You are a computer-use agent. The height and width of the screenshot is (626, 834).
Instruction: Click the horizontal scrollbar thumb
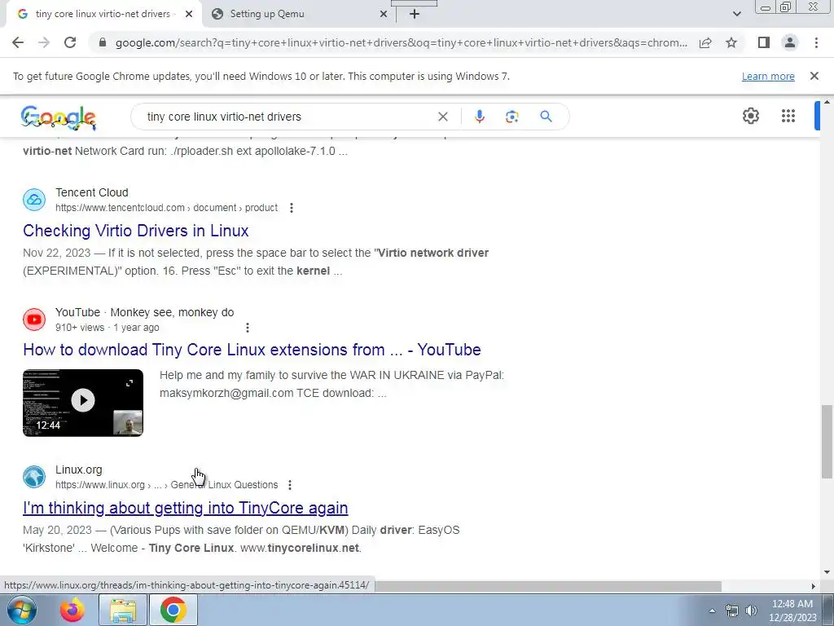click(548, 586)
